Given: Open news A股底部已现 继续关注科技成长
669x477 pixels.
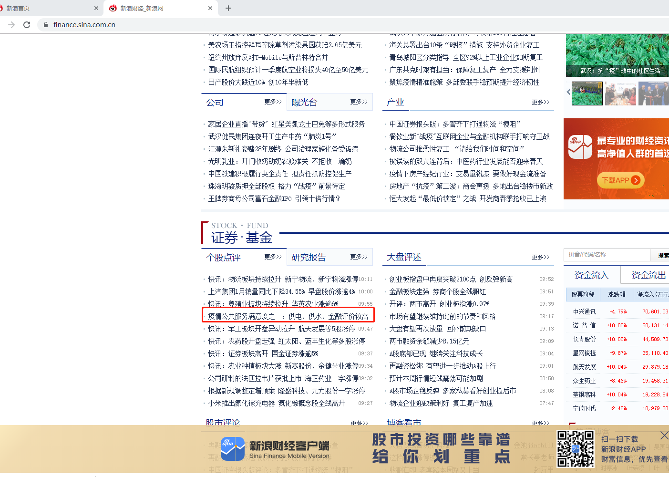Looking at the screenshot, I should click(436, 353).
